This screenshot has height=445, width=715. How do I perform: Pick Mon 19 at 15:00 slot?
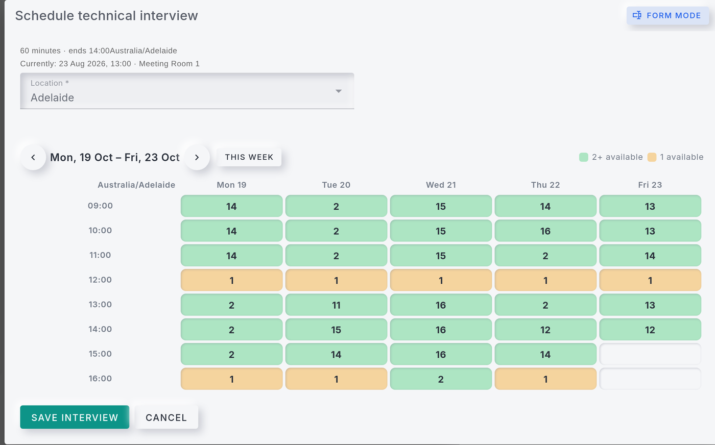(231, 354)
